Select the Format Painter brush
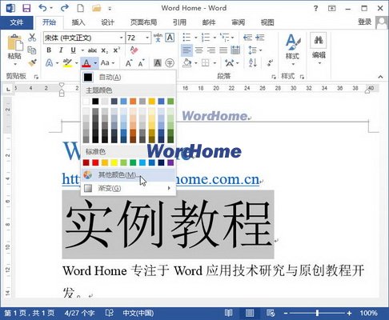The width and height of the screenshot is (389, 320). coord(32,63)
